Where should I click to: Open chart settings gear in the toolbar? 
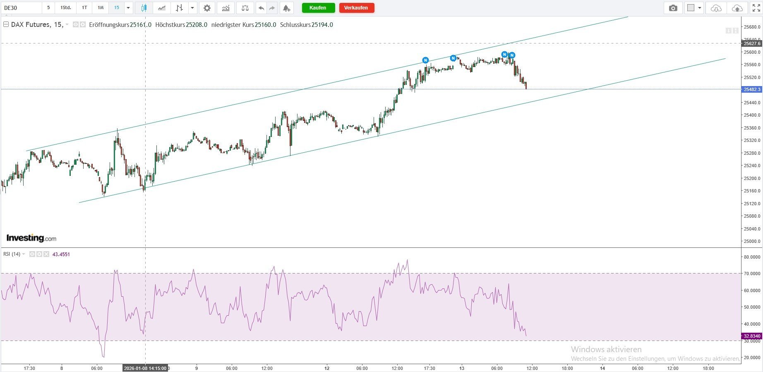207,8
